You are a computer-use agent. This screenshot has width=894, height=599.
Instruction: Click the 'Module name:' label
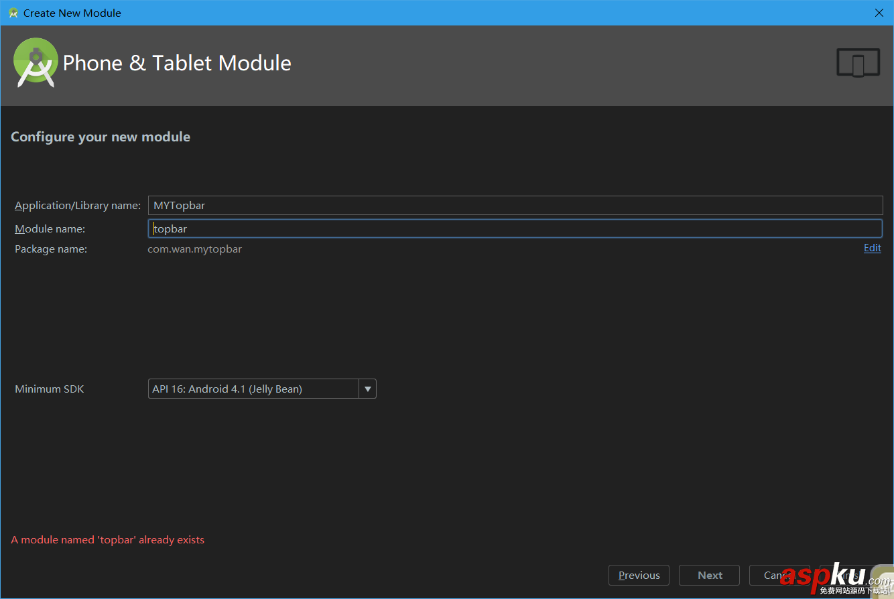[50, 229]
